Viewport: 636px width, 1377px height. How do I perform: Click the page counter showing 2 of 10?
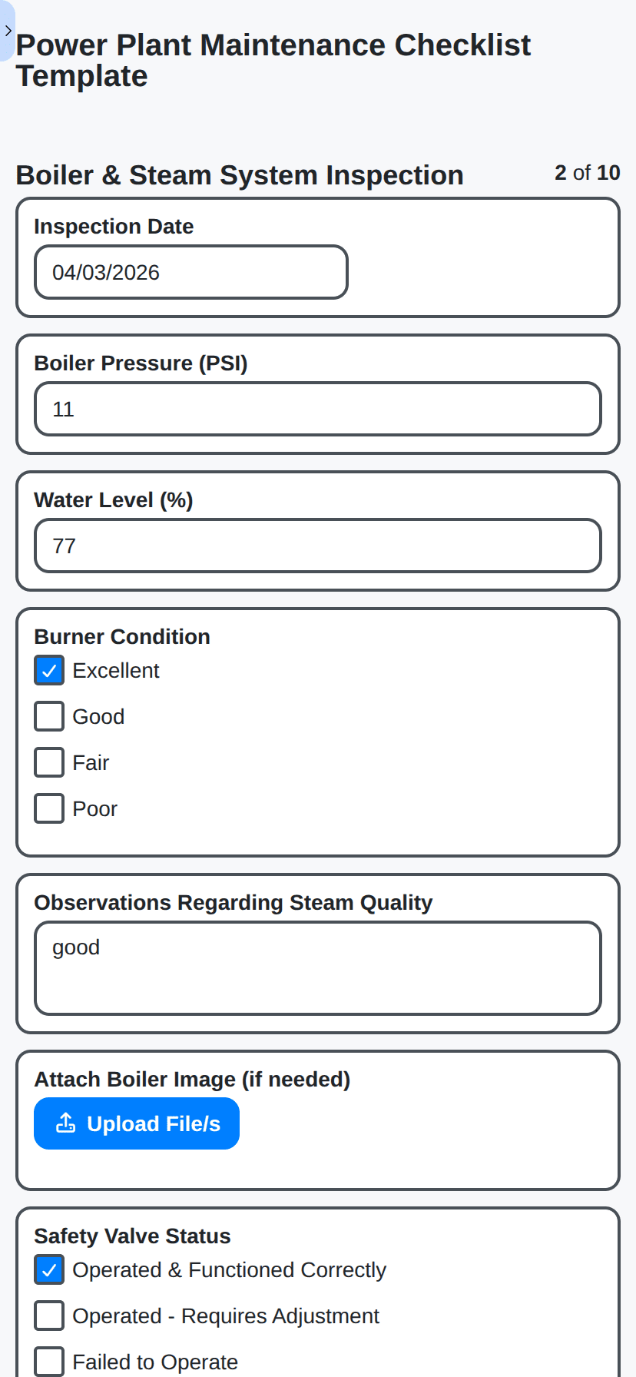pyautogui.click(x=586, y=173)
